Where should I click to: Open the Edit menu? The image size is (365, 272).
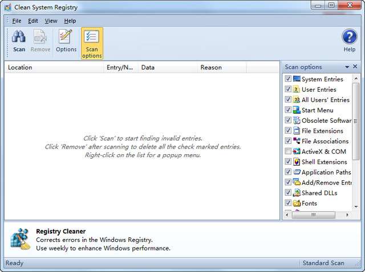pyautogui.click(x=33, y=21)
